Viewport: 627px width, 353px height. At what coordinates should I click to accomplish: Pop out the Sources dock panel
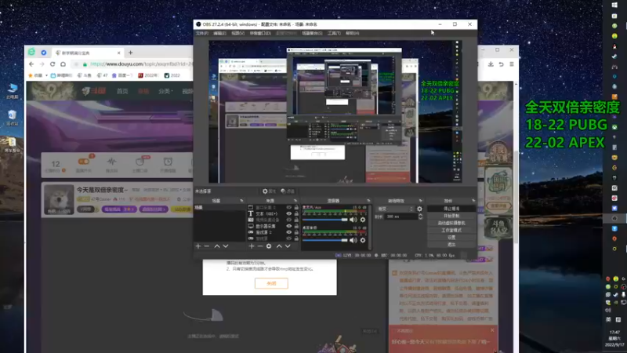[x=295, y=201]
